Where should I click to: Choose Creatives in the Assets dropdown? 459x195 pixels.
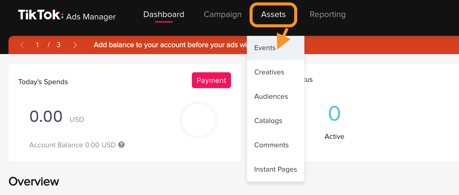click(x=269, y=72)
